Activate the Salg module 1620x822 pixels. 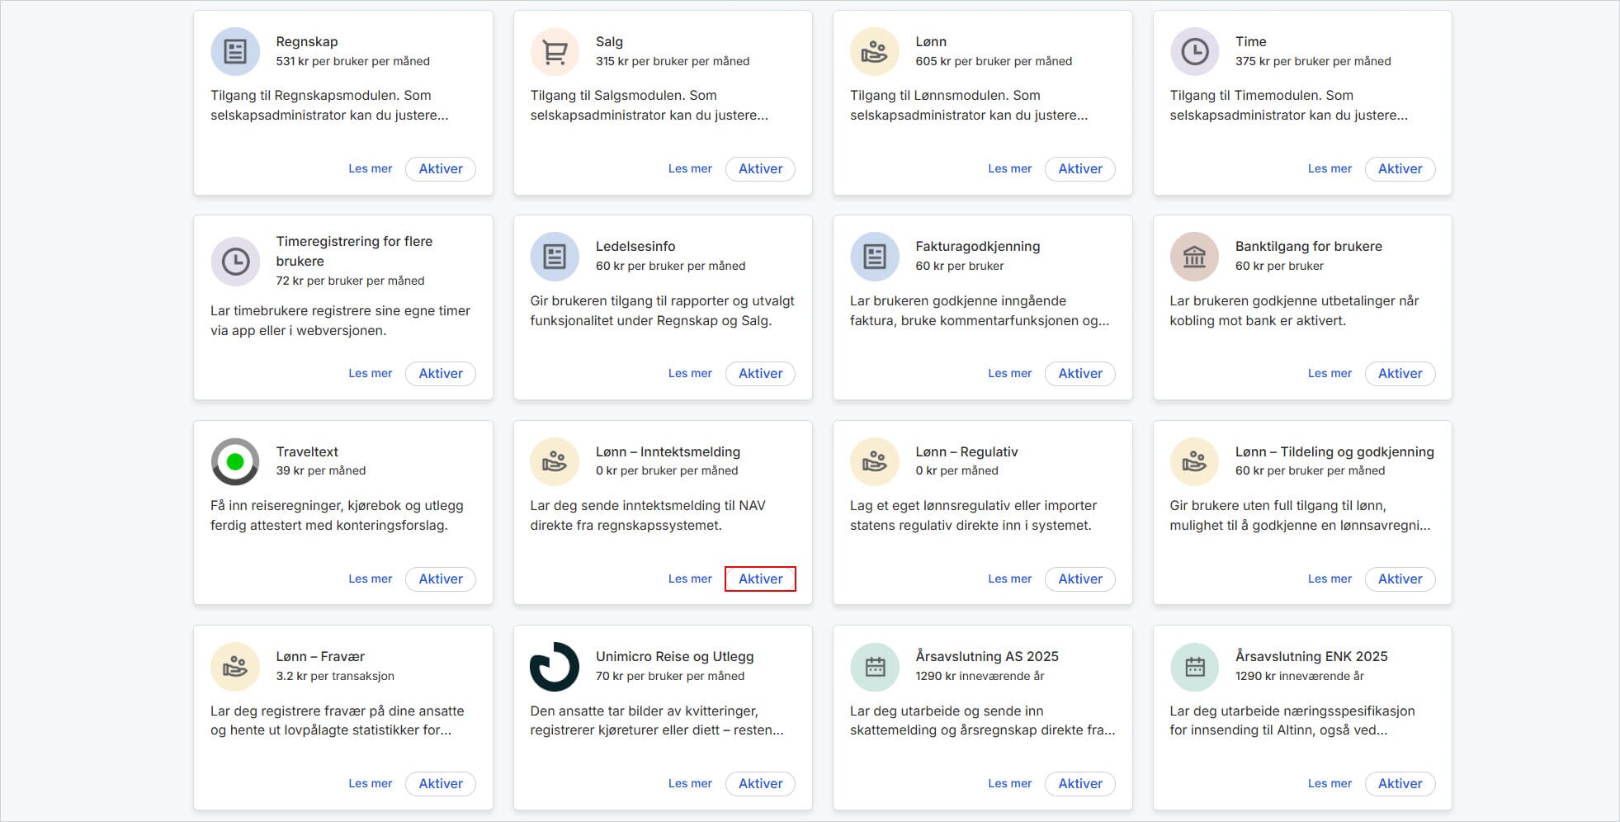coord(760,168)
